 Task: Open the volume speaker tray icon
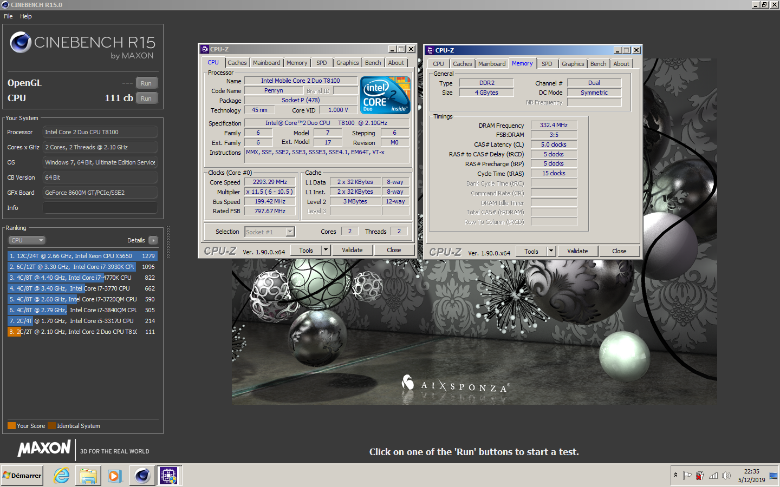[x=726, y=476]
